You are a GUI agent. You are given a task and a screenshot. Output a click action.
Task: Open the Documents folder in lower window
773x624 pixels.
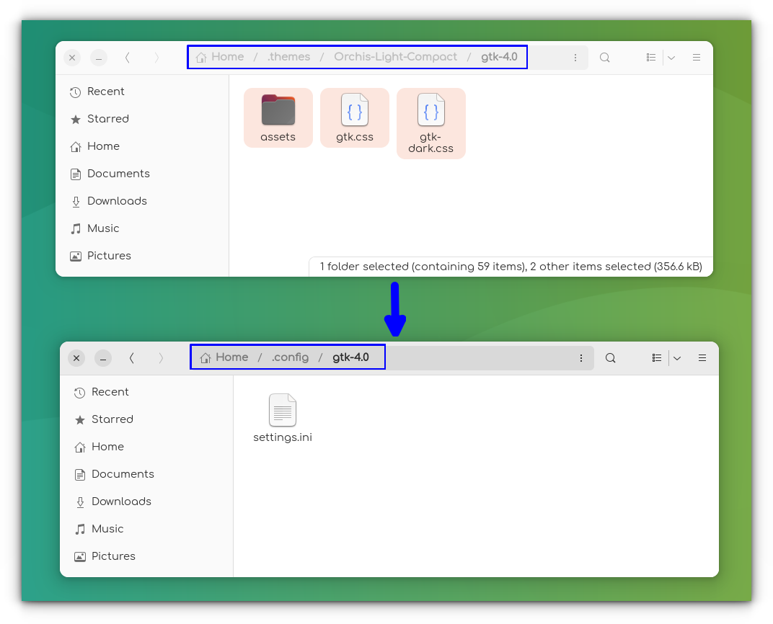123,474
